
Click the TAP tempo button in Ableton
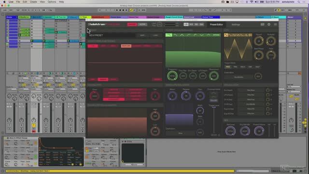(x=18, y=10)
